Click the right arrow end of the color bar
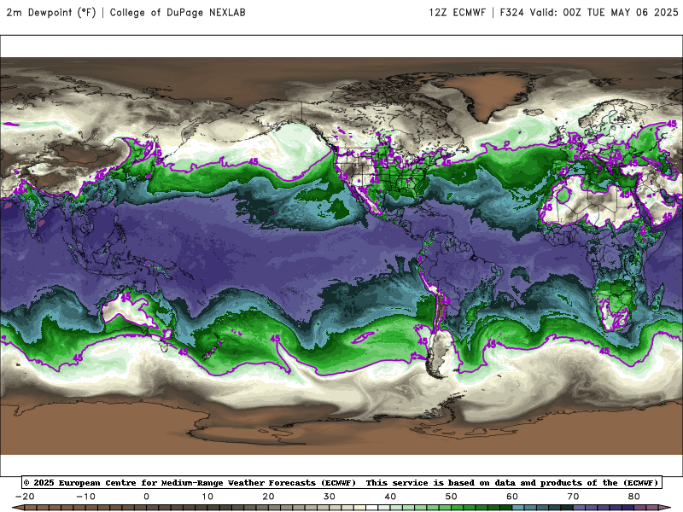Image resolution: width=683 pixels, height=512 pixels. [665, 508]
